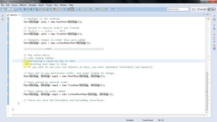Click the Open Type icon
Viewport: 217px width, 122px height.
[x=54, y=9]
